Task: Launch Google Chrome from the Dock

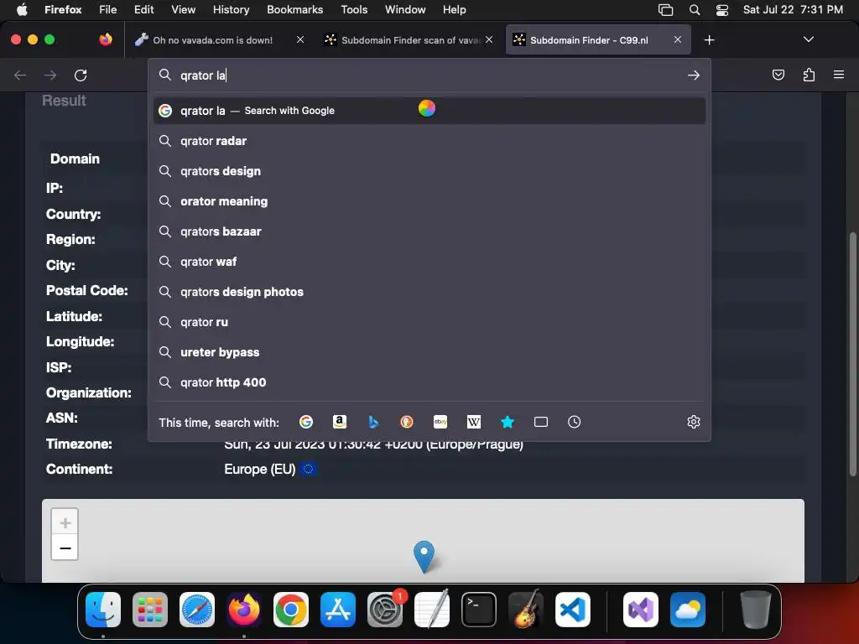Action: [291, 610]
